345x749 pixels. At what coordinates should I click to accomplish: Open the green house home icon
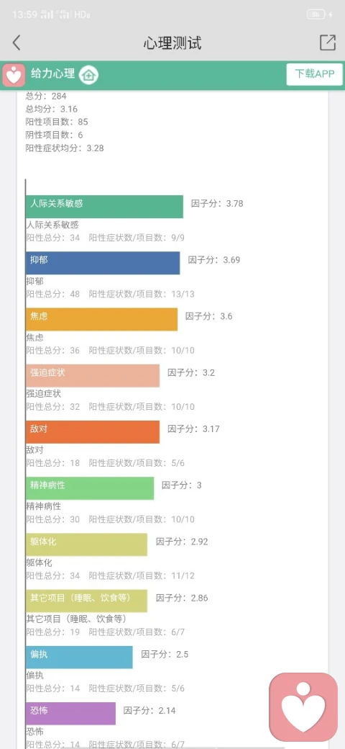coord(88,74)
